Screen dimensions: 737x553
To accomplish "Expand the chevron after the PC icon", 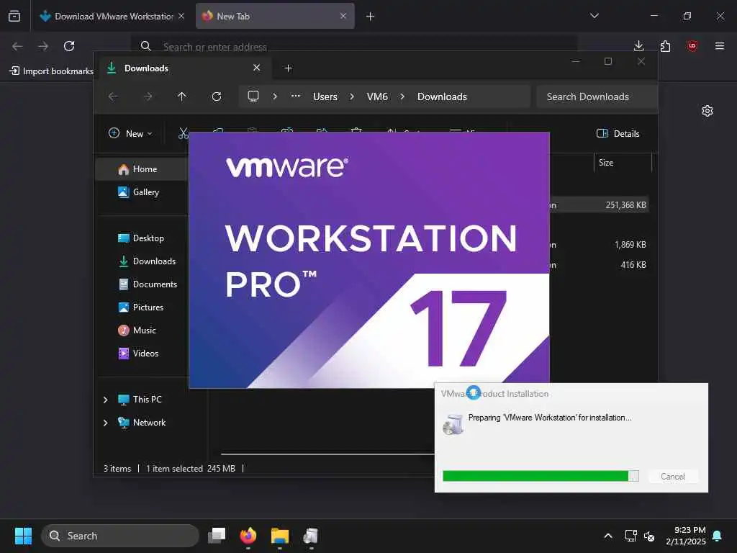I will tap(275, 96).
